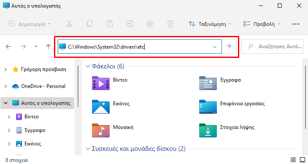The width and height of the screenshot is (308, 164).
Task: Click the Rename icon in toolbar
Action: pos(130,24)
